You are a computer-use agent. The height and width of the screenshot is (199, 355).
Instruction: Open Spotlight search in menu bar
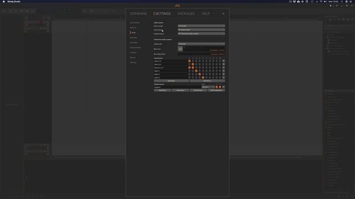pyautogui.click(x=342, y=2)
